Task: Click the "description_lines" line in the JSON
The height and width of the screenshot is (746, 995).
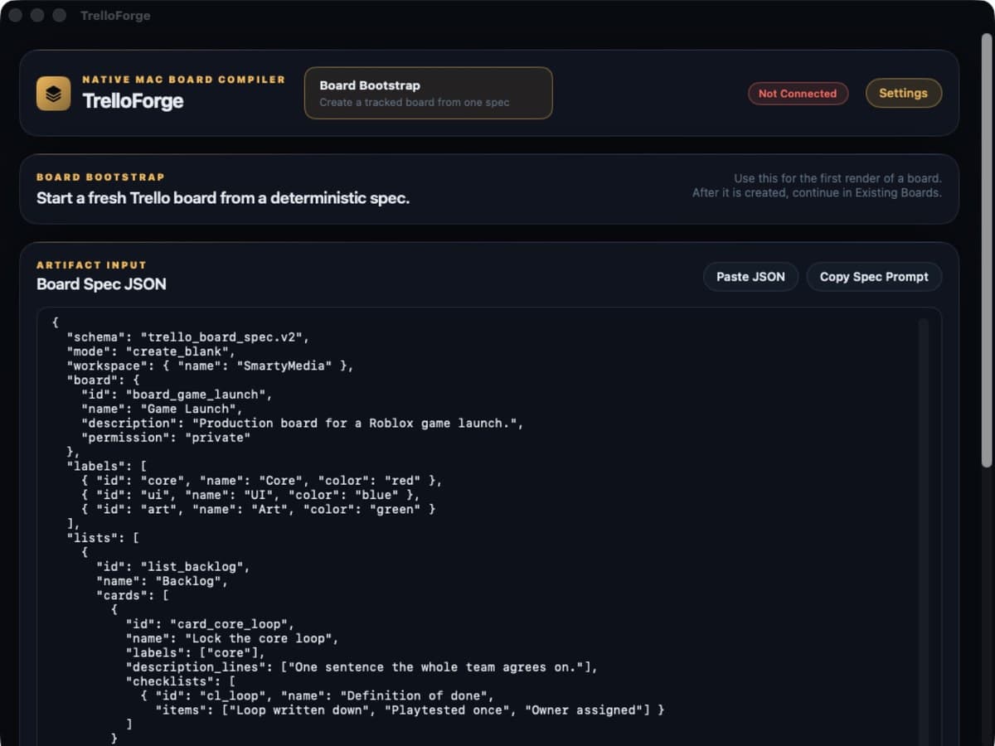Action: tap(362, 667)
